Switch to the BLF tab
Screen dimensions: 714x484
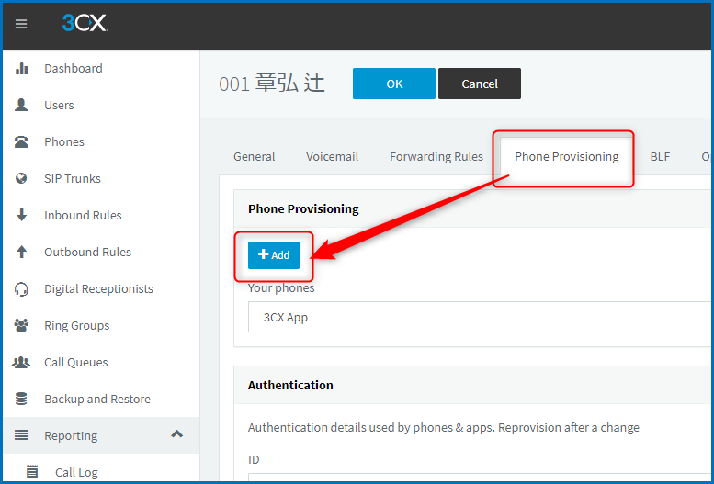[x=660, y=157]
